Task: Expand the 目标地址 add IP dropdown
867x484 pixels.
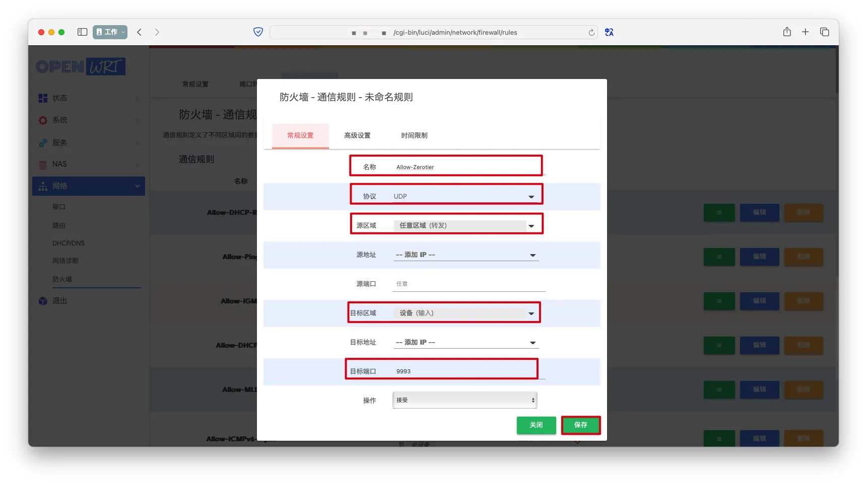Action: pyautogui.click(x=465, y=343)
